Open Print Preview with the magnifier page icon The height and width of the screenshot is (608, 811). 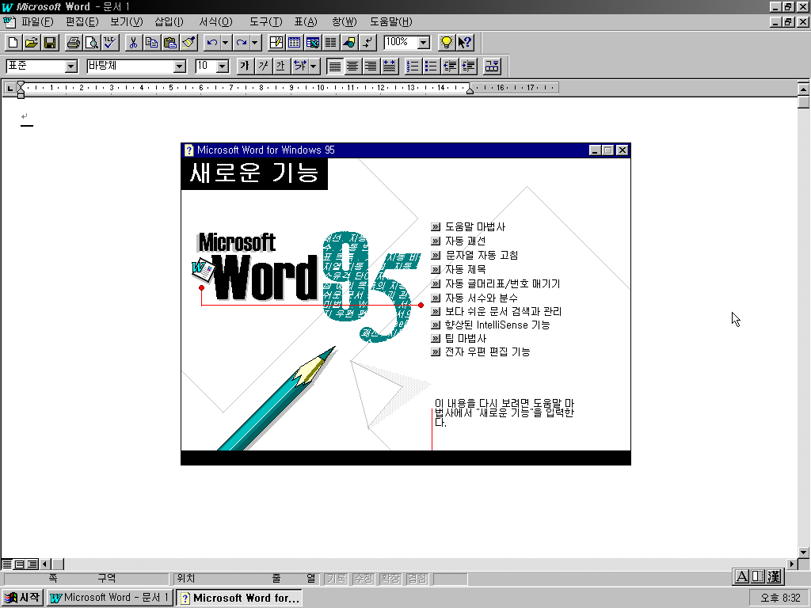coord(92,43)
